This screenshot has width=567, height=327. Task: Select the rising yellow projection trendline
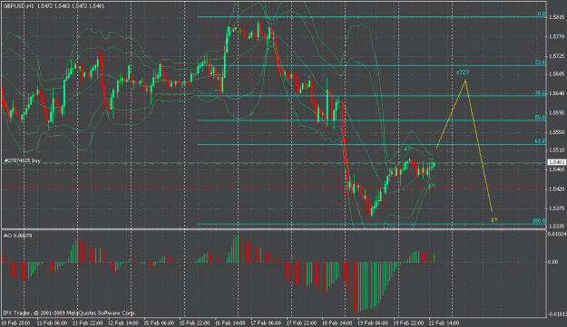point(451,114)
